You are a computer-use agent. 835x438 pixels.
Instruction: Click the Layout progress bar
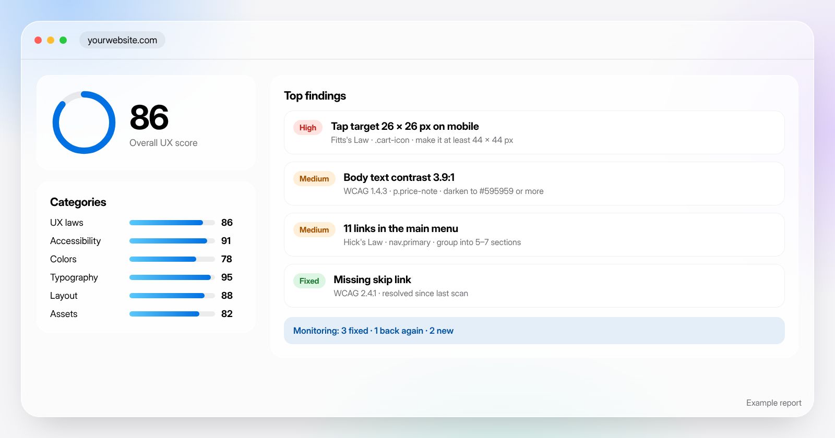coord(172,296)
